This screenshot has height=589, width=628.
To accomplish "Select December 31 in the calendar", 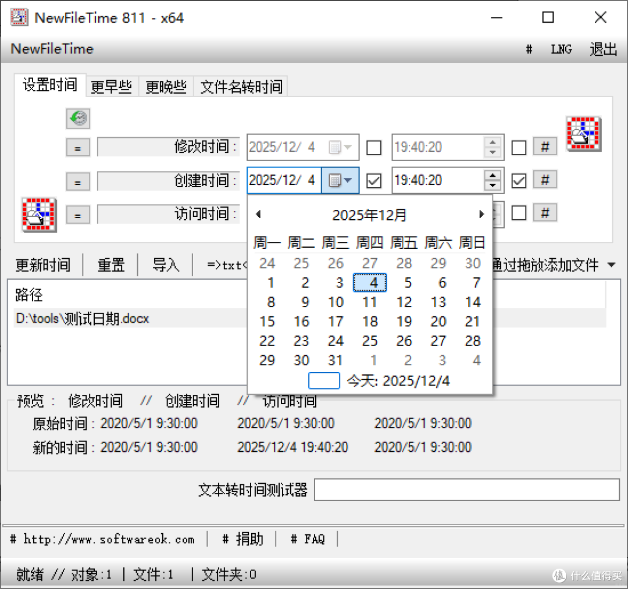I will [336, 360].
